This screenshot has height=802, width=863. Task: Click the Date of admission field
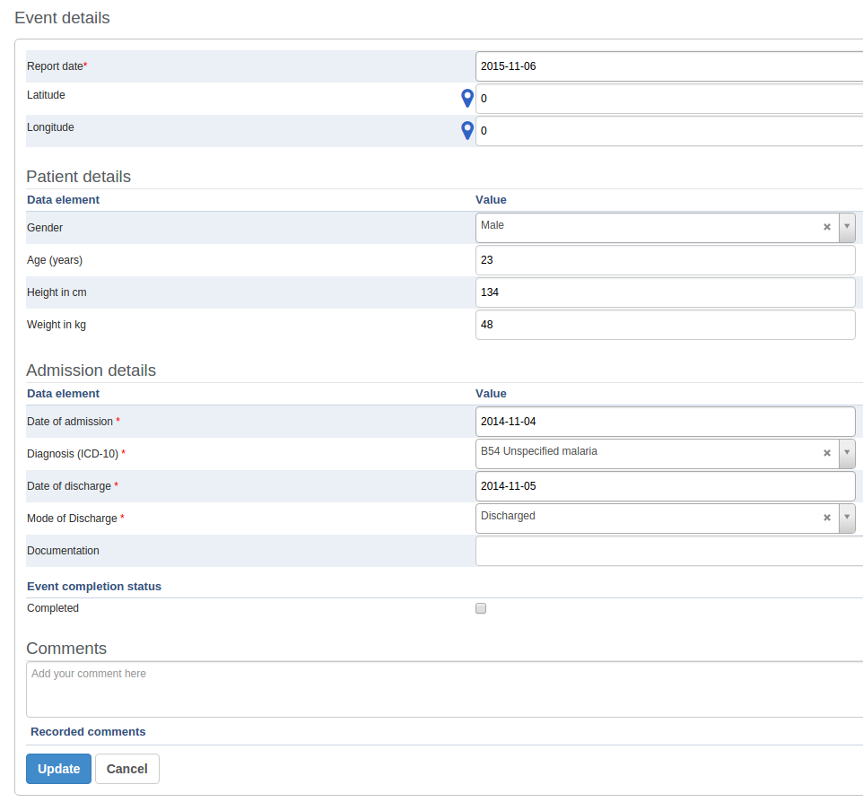point(665,422)
